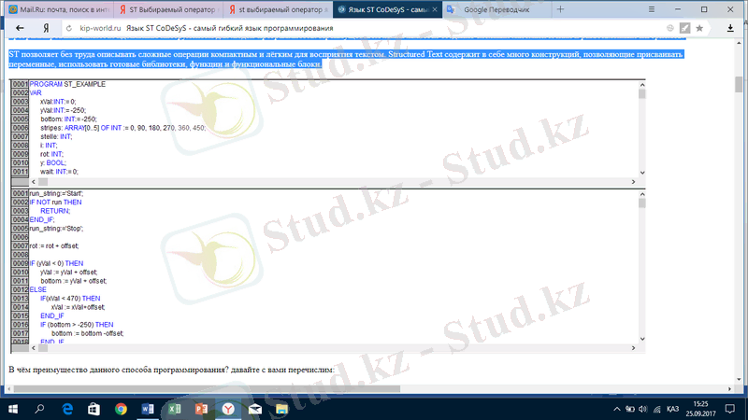Click right arrow of declaration pane horizontal scrollbar

click(x=634, y=182)
